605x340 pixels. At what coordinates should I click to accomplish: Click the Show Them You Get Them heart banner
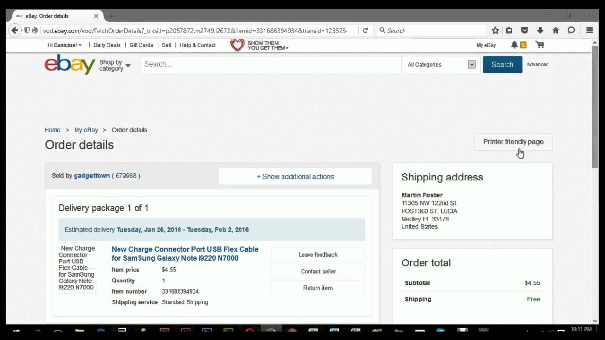259,45
